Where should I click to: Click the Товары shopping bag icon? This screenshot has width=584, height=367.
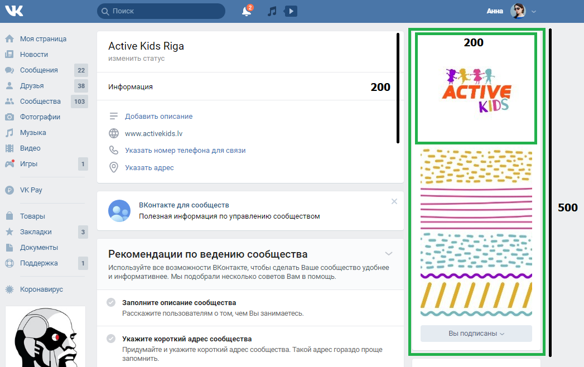[9, 216]
